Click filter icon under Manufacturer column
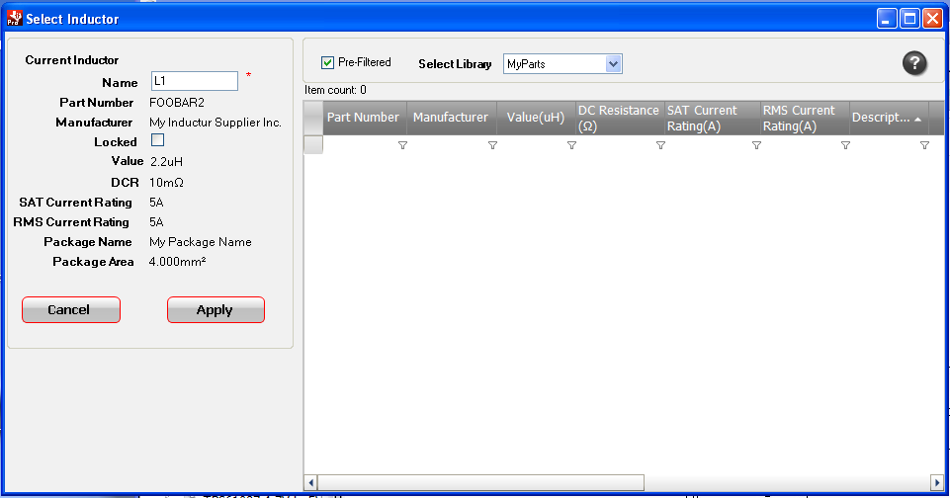The height and width of the screenshot is (498, 950). tap(492, 145)
